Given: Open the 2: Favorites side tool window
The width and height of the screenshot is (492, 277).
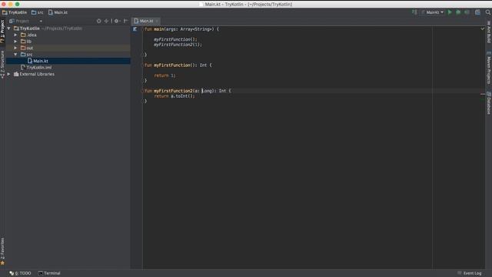Looking at the screenshot, I should point(2,252).
